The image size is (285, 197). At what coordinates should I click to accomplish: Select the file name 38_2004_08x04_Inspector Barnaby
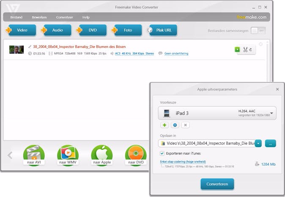point(79,47)
